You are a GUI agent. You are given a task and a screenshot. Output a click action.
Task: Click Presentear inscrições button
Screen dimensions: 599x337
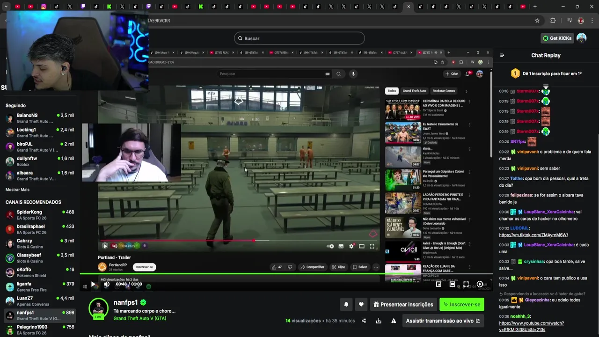click(403, 304)
